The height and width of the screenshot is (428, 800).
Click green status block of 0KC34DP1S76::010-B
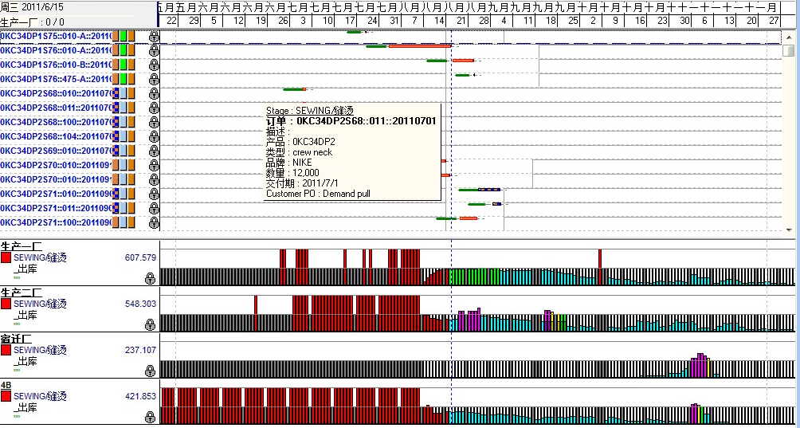[x=124, y=65]
